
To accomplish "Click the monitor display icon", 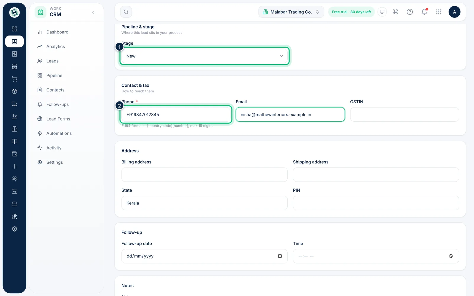I will [382, 12].
